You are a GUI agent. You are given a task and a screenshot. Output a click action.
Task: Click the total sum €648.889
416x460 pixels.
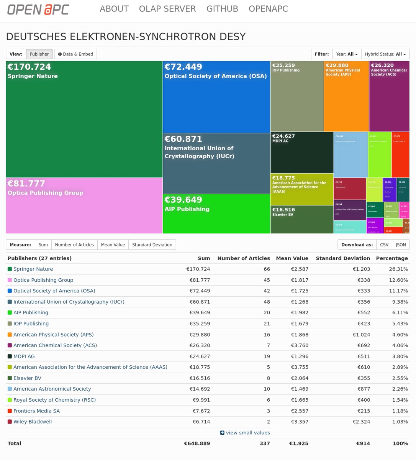(197, 444)
